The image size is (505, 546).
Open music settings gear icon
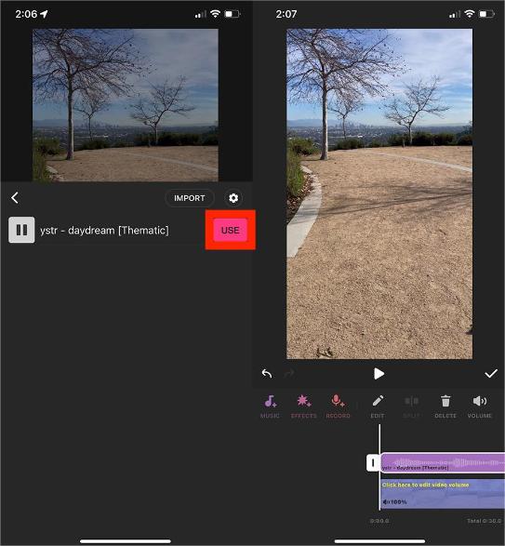click(x=233, y=198)
